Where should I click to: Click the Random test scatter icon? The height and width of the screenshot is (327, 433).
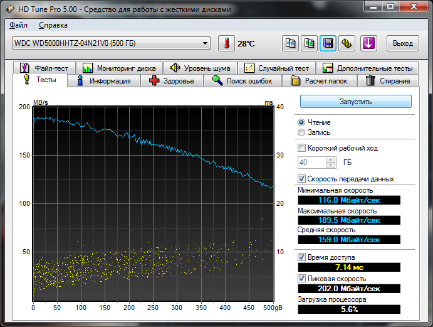point(249,68)
